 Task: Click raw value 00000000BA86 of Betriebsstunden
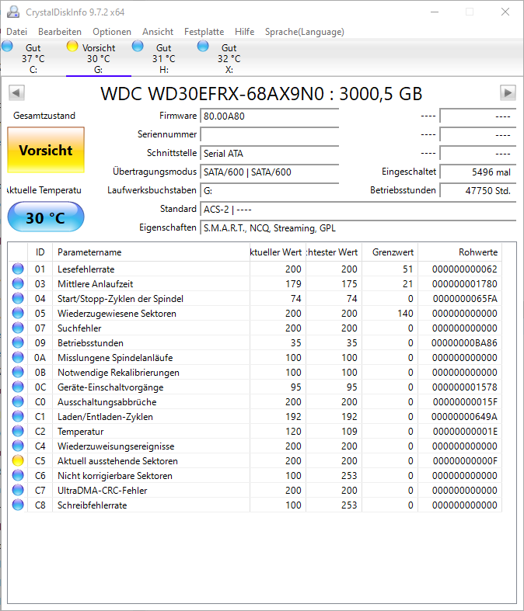point(464,343)
